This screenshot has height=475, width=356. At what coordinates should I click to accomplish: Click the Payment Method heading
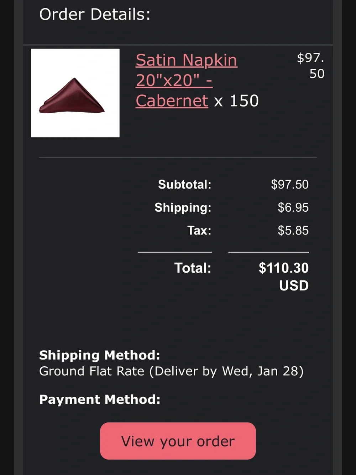[100, 399]
